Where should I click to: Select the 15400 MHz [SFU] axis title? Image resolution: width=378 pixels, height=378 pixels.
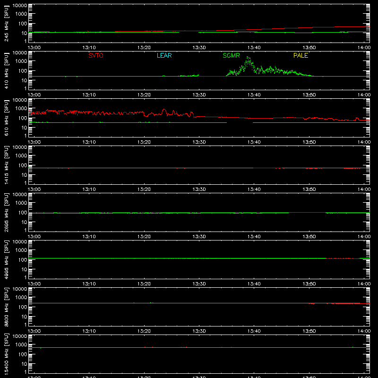[x=6, y=354]
